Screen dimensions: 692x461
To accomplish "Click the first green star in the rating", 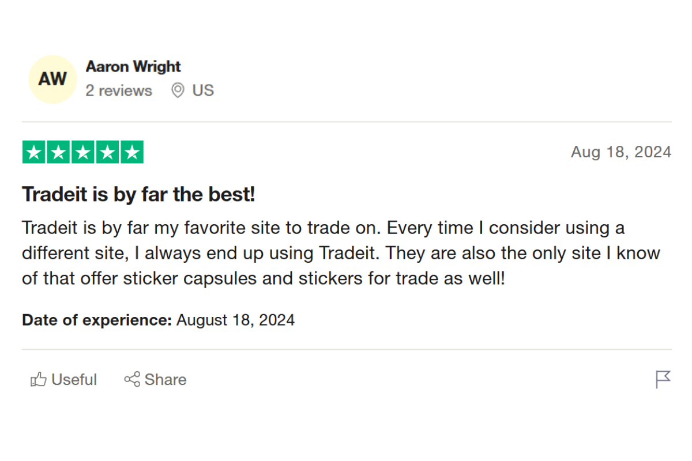I will coord(34,152).
